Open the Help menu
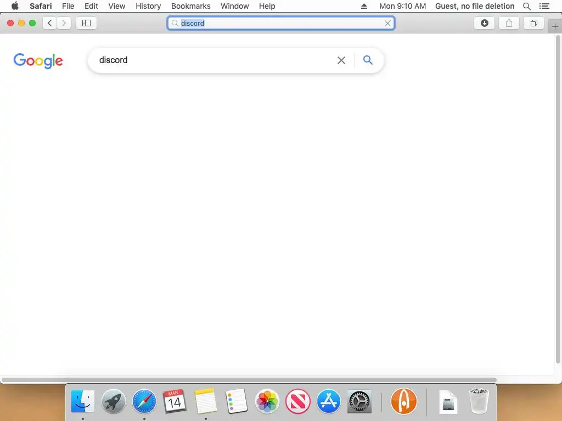The image size is (562, 421). (267, 6)
